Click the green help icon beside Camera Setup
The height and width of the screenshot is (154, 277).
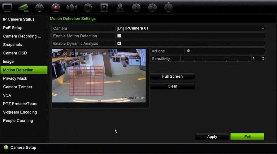[x=6, y=147]
